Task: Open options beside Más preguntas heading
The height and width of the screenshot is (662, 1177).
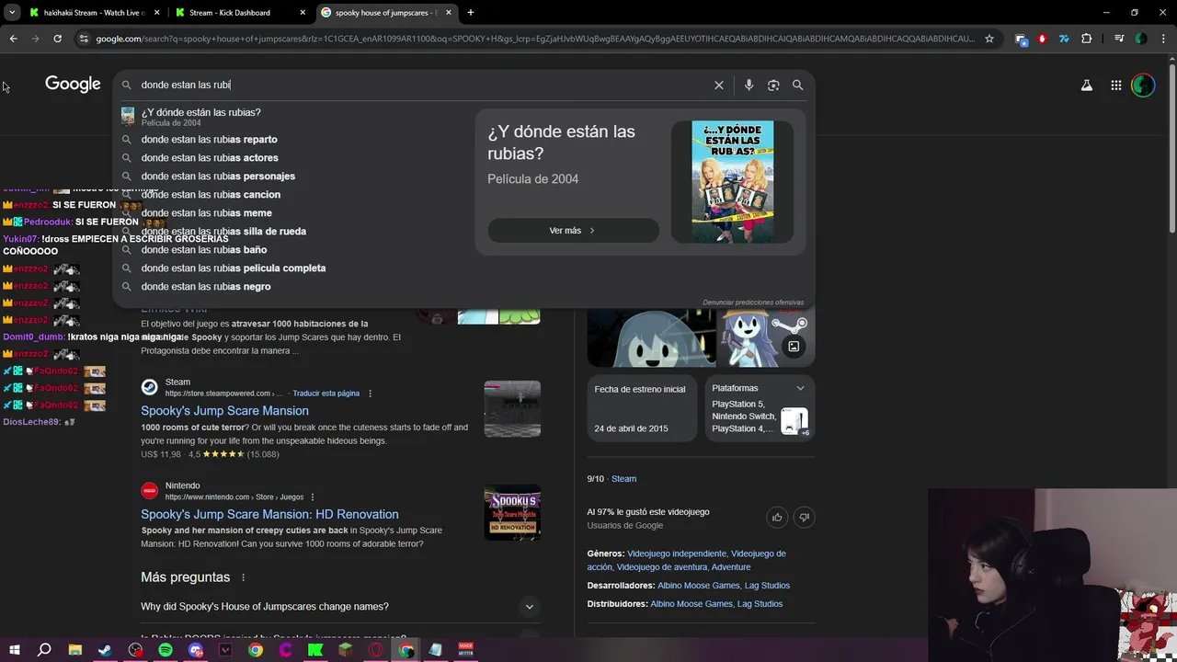Action: coord(243,577)
